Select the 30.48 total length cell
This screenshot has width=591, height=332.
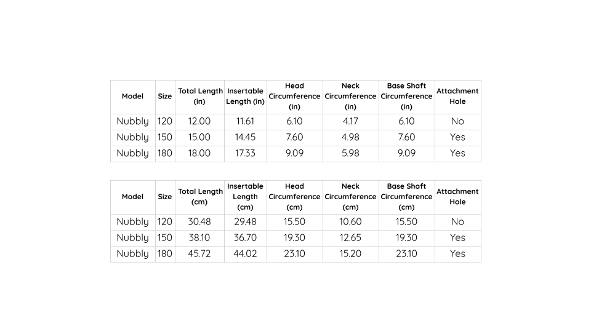[199, 222]
